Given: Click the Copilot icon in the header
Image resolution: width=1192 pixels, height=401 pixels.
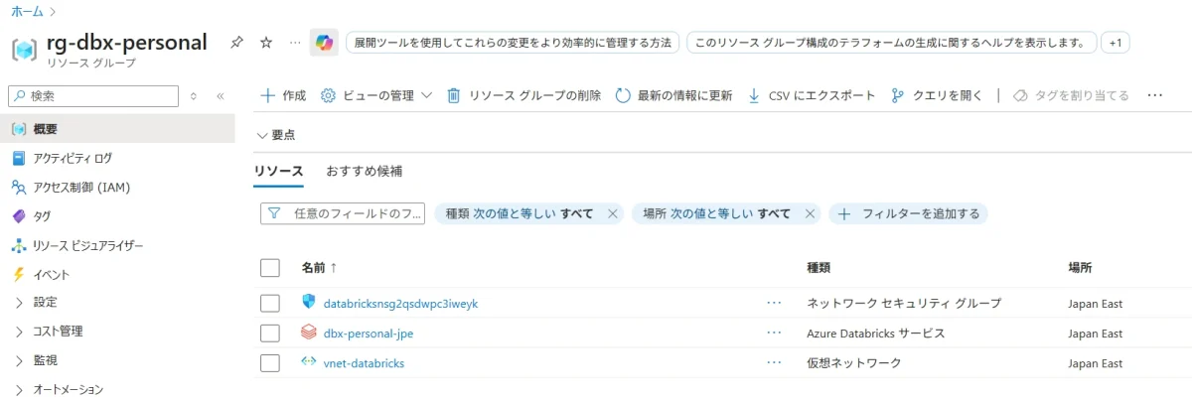Looking at the screenshot, I should click(x=324, y=43).
